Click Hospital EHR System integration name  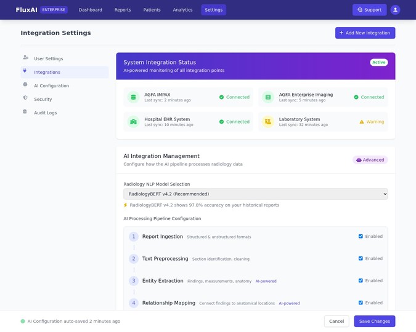click(167, 119)
